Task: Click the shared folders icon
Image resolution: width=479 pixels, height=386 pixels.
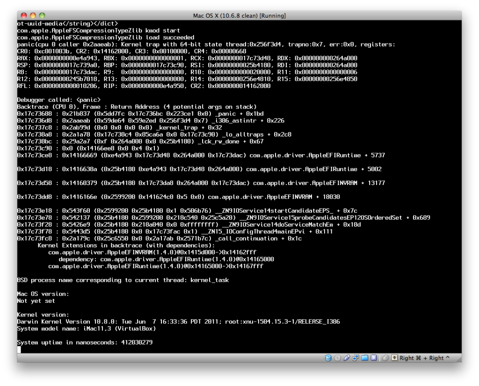Action: click(x=364, y=358)
